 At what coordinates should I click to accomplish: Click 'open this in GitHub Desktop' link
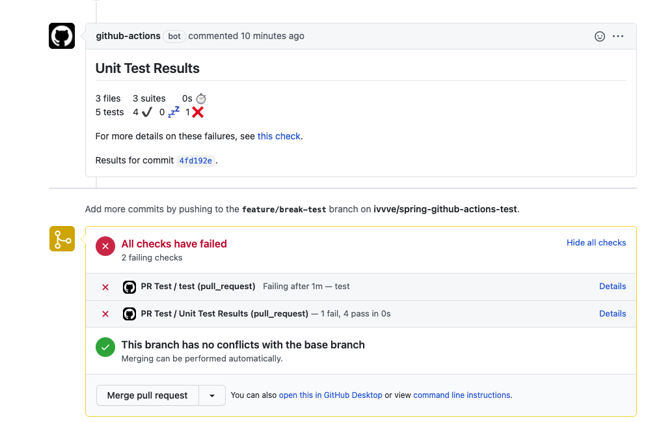click(331, 395)
